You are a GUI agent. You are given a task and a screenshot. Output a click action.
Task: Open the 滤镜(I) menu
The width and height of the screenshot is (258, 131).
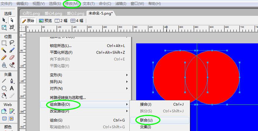121,4
